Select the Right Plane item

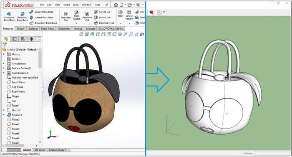point(16,91)
